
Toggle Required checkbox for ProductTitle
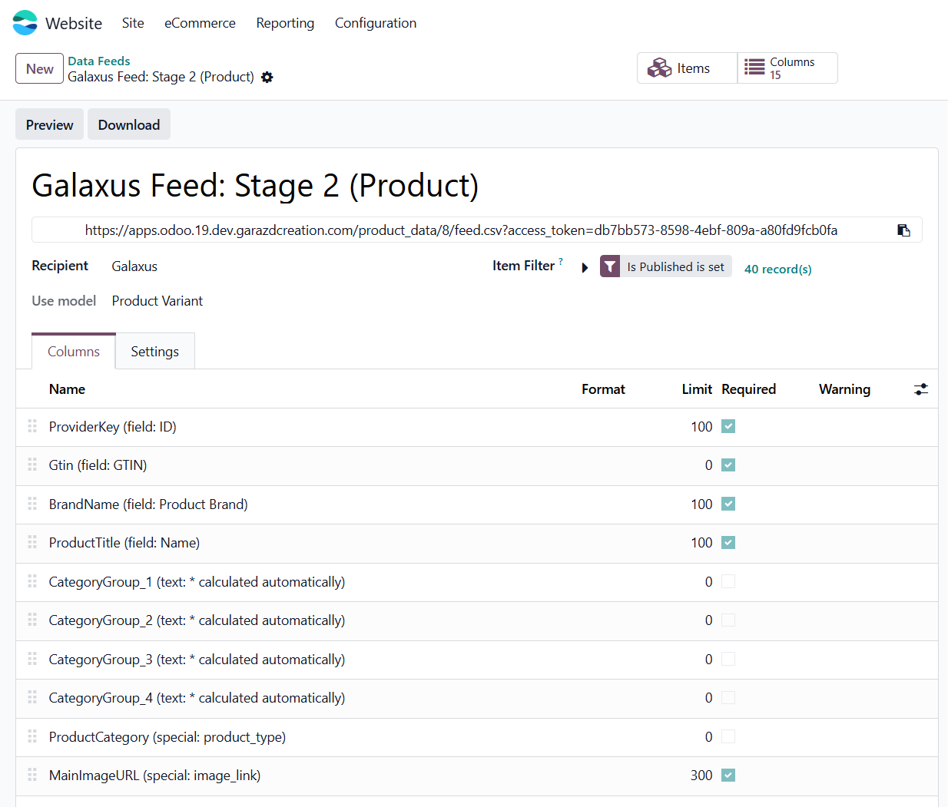pos(728,542)
